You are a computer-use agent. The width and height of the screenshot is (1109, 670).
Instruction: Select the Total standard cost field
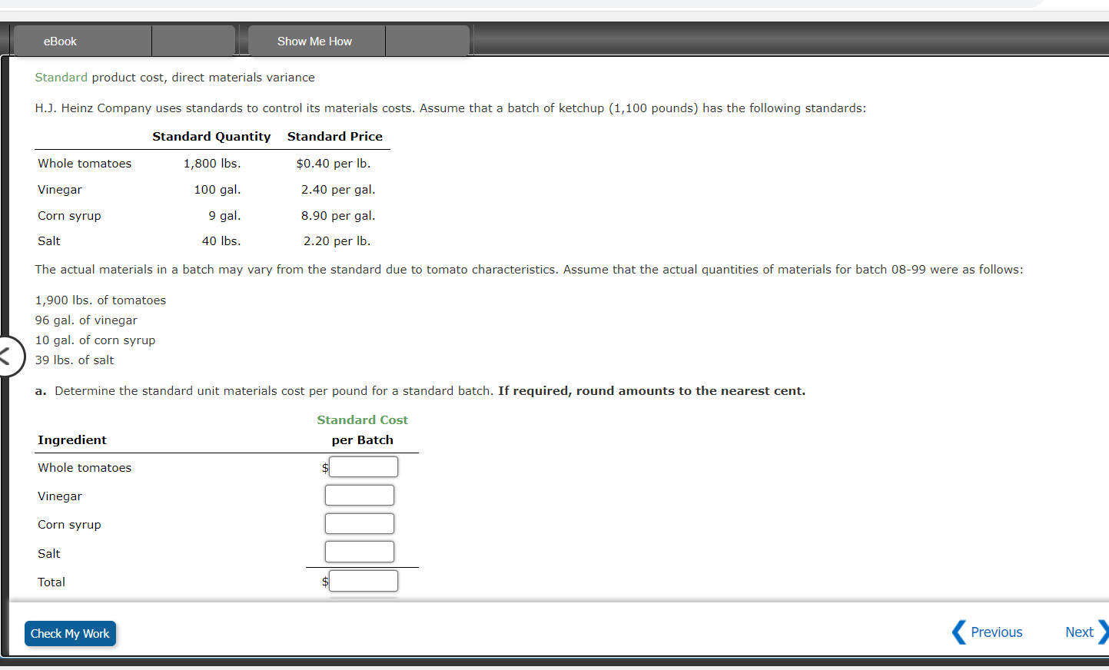coord(363,581)
